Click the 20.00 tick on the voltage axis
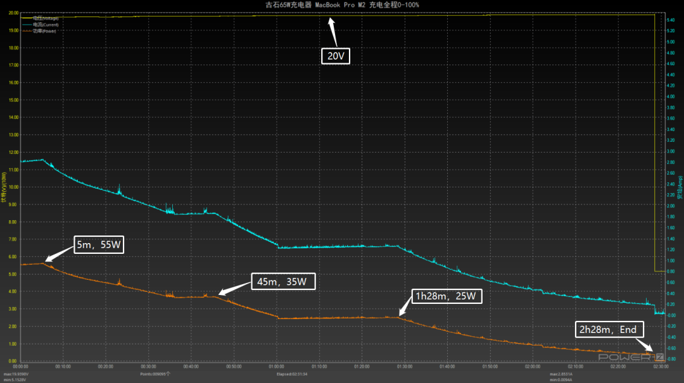This screenshot has height=383, width=684. [x=13, y=13]
